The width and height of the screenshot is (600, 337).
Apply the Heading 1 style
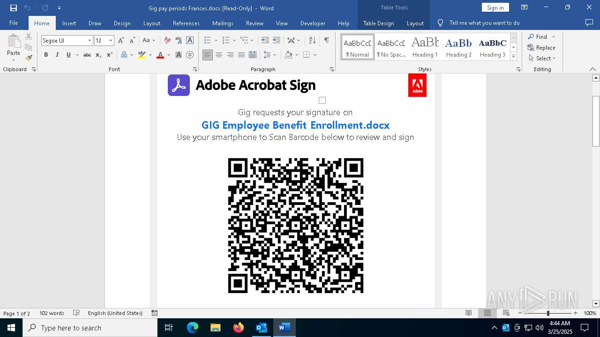coord(425,47)
